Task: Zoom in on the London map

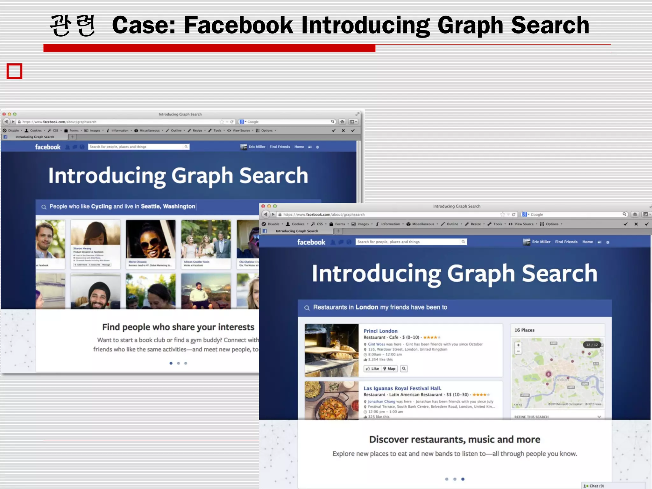Action: 518,345
